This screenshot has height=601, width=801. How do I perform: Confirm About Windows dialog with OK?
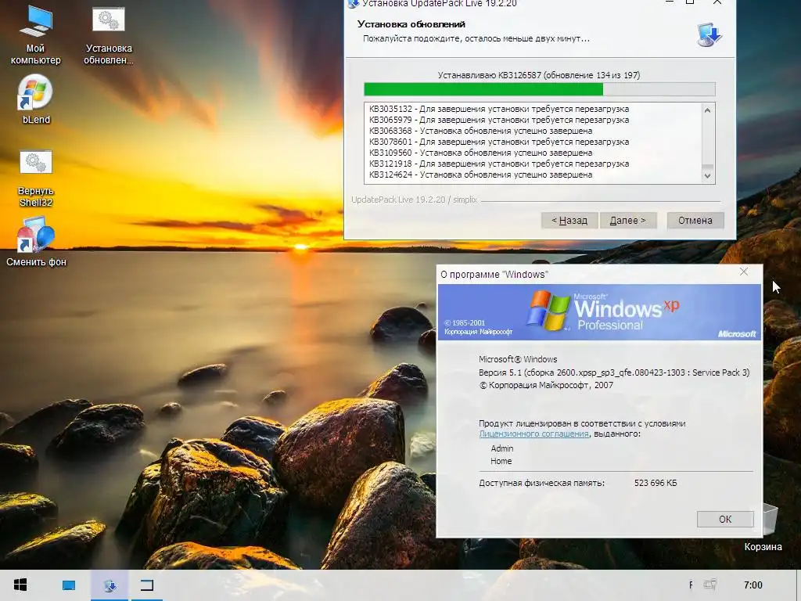(x=725, y=520)
